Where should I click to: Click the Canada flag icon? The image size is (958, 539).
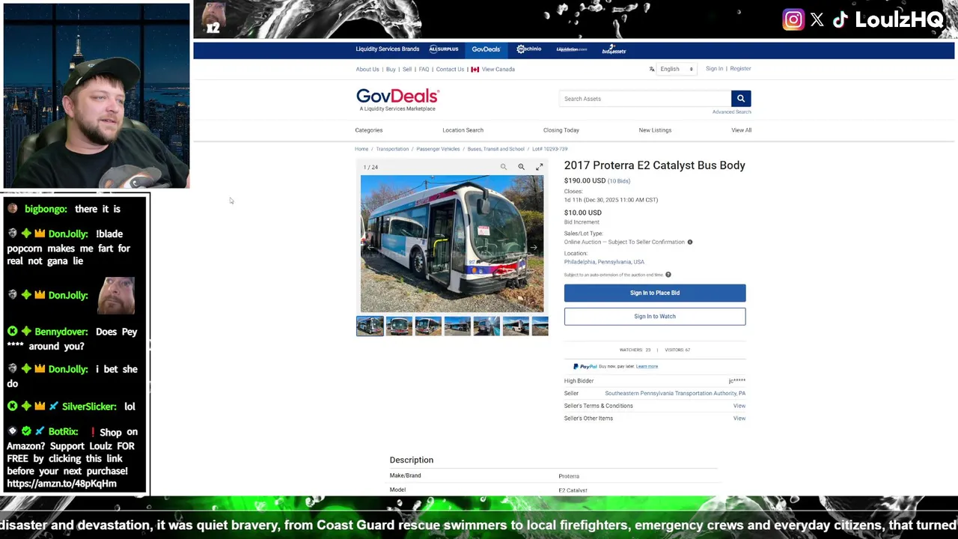point(475,69)
